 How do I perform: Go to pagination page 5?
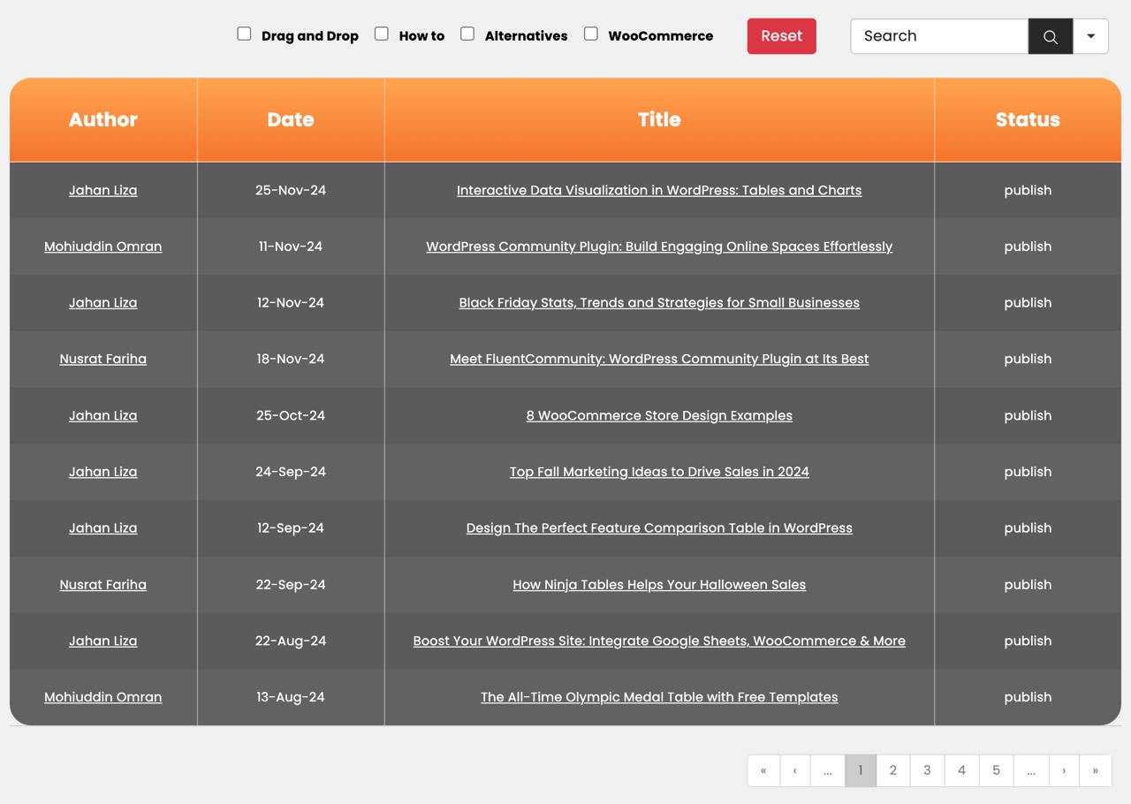[996, 770]
